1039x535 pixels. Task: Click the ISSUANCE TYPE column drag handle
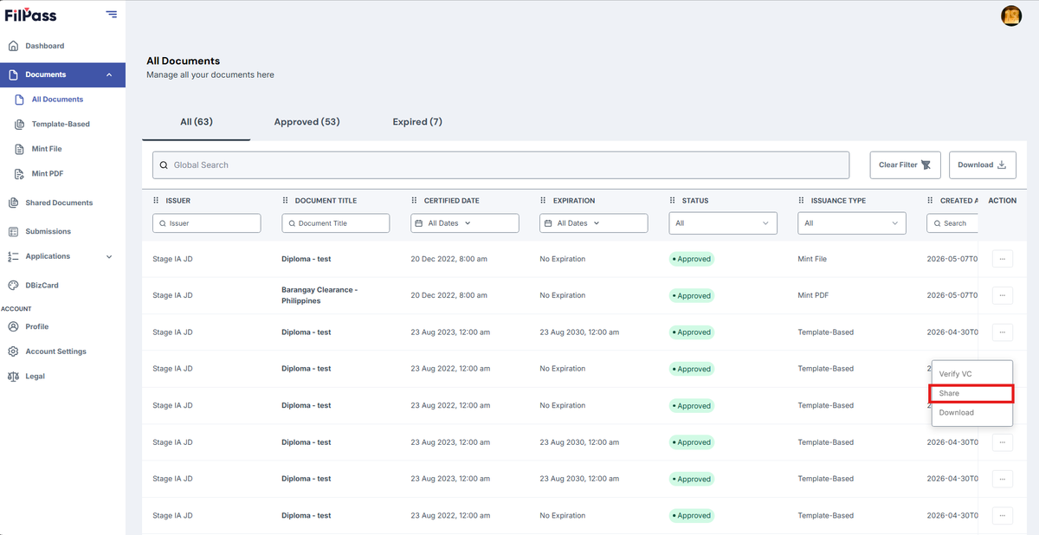click(x=802, y=200)
